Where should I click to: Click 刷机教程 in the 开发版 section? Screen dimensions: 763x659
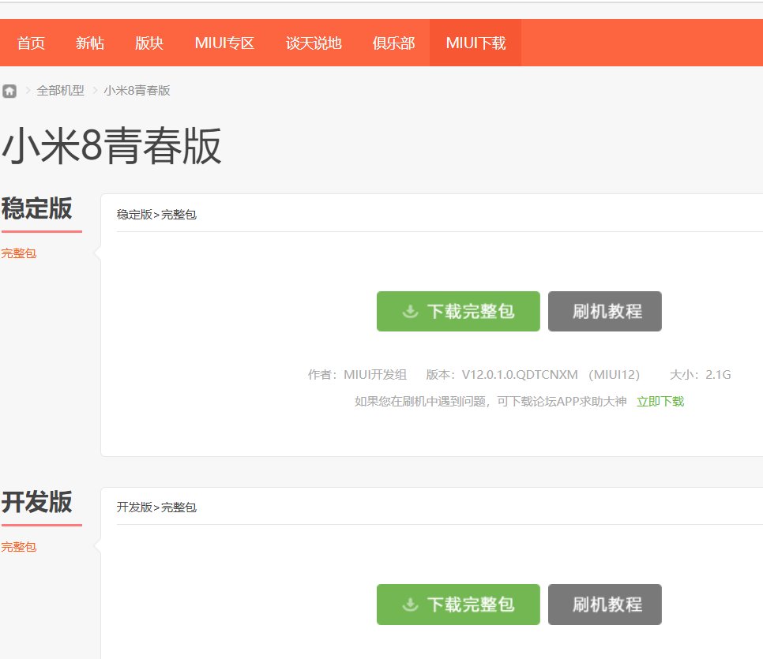click(604, 605)
